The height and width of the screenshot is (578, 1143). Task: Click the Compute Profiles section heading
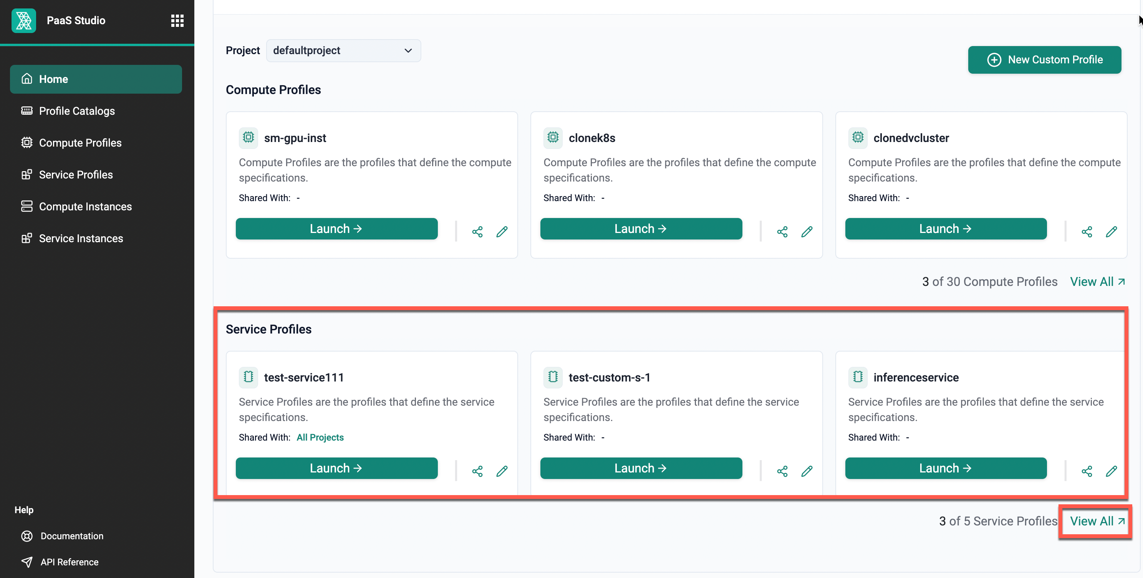pyautogui.click(x=273, y=89)
